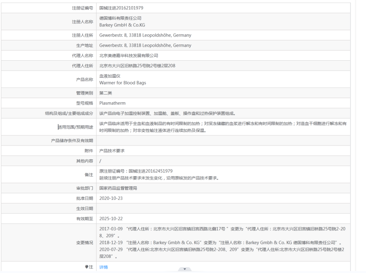
Task: Click original registration number 国械注进20162451979
Action: pos(136,171)
